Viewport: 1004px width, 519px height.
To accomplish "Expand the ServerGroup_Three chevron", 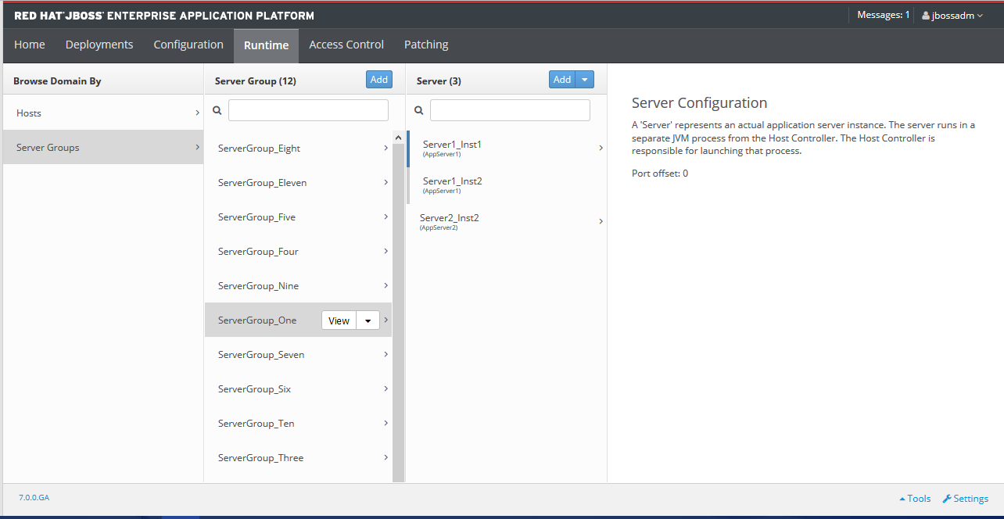I will [x=386, y=457].
